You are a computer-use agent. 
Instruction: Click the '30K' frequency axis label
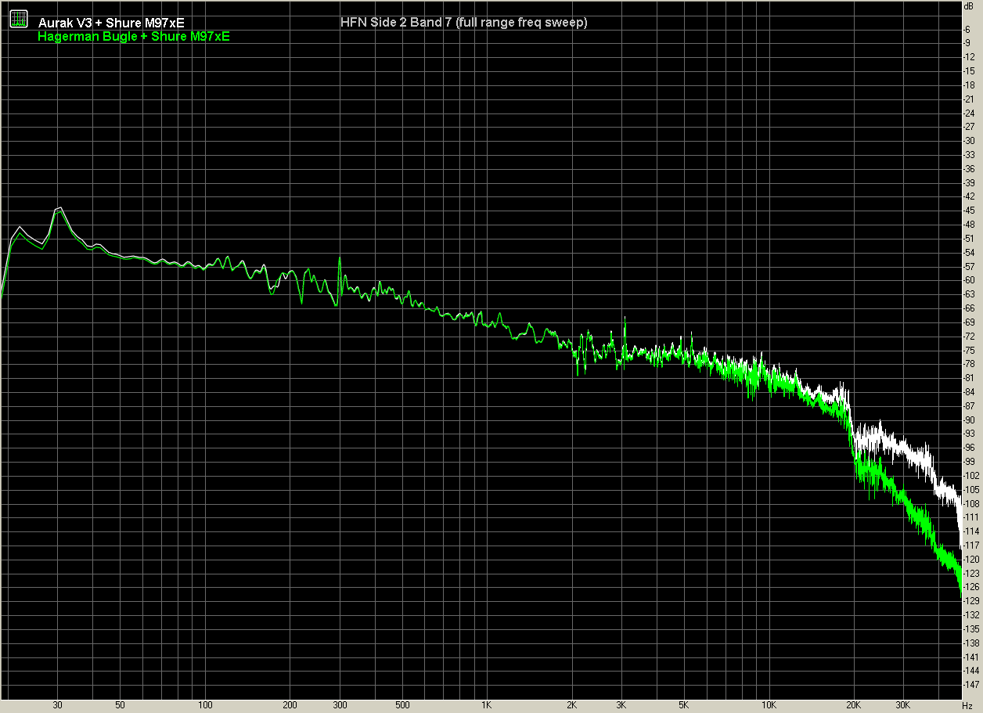coord(903,706)
